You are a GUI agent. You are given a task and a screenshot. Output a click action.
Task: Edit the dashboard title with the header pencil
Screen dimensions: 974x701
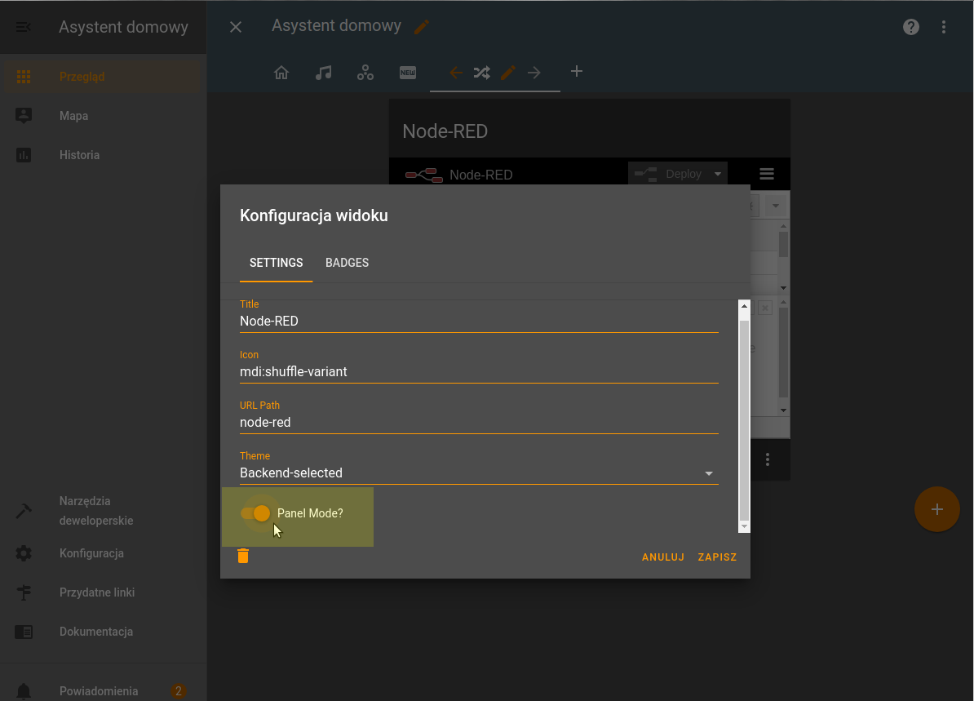coord(422,26)
